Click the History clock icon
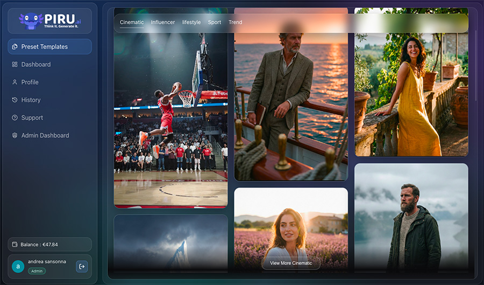 click(x=15, y=100)
